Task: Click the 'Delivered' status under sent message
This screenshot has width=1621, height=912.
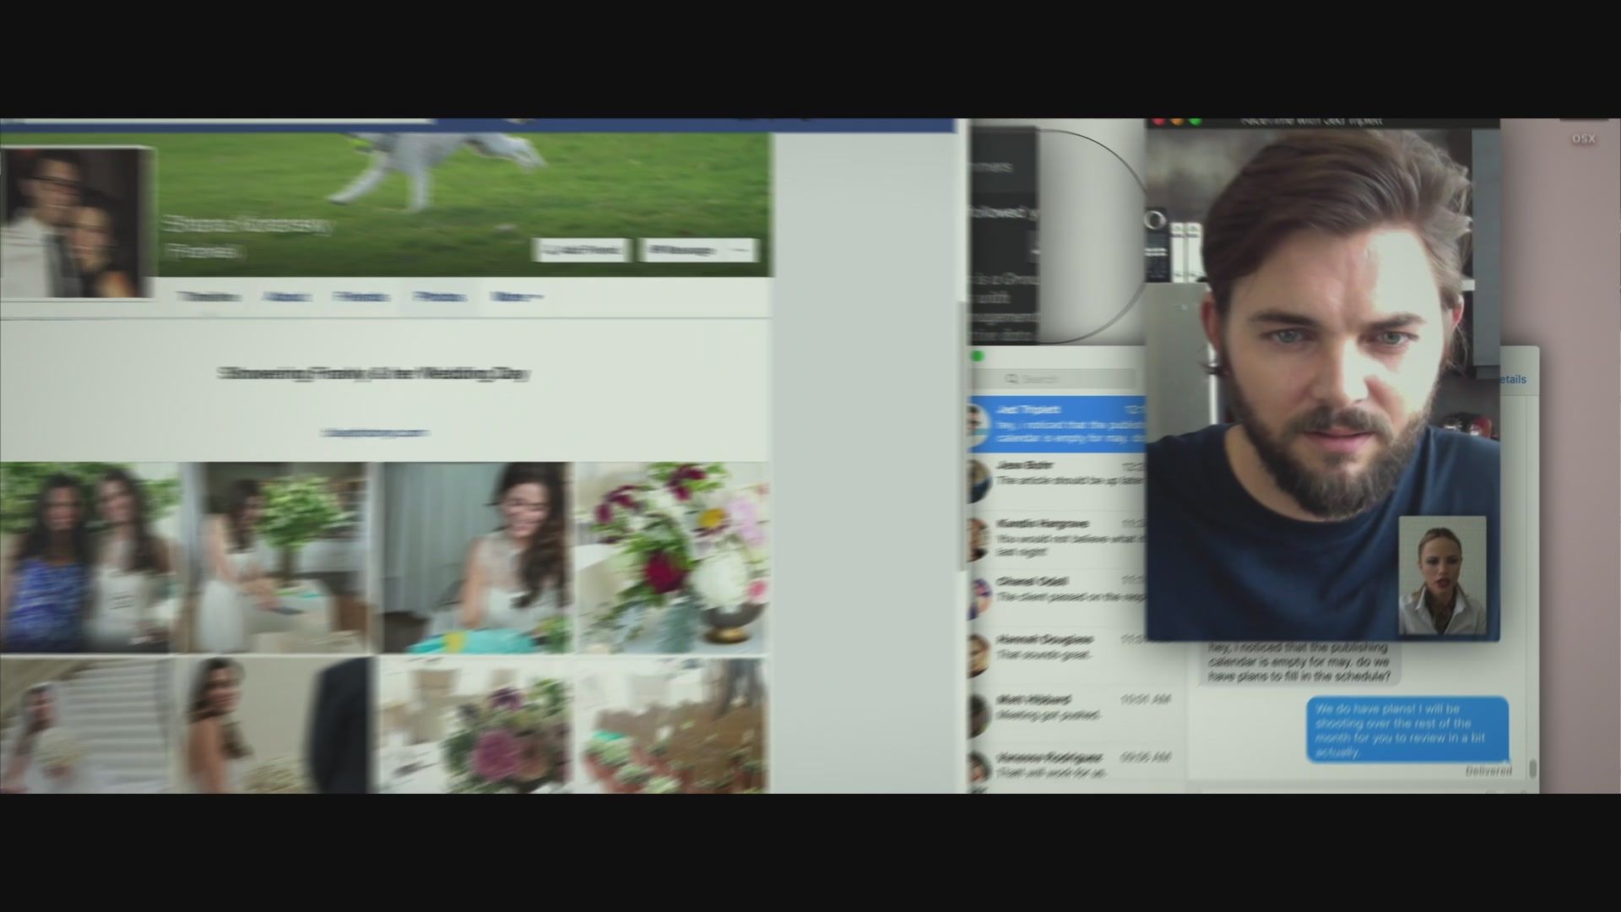Action: tap(1488, 771)
